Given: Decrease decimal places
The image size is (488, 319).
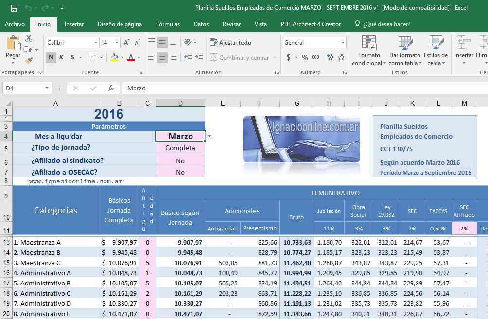Looking at the screenshot, I should click(341, 57).
